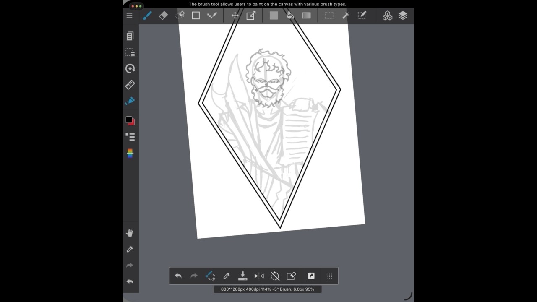Viewport: 537px width, 302px height.
Task: Open the Transform tool
Action: [x=251, y=16]
